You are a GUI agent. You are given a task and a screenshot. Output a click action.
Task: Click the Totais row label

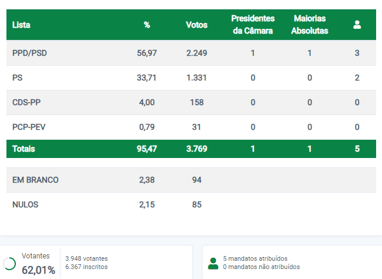(23, 149)
